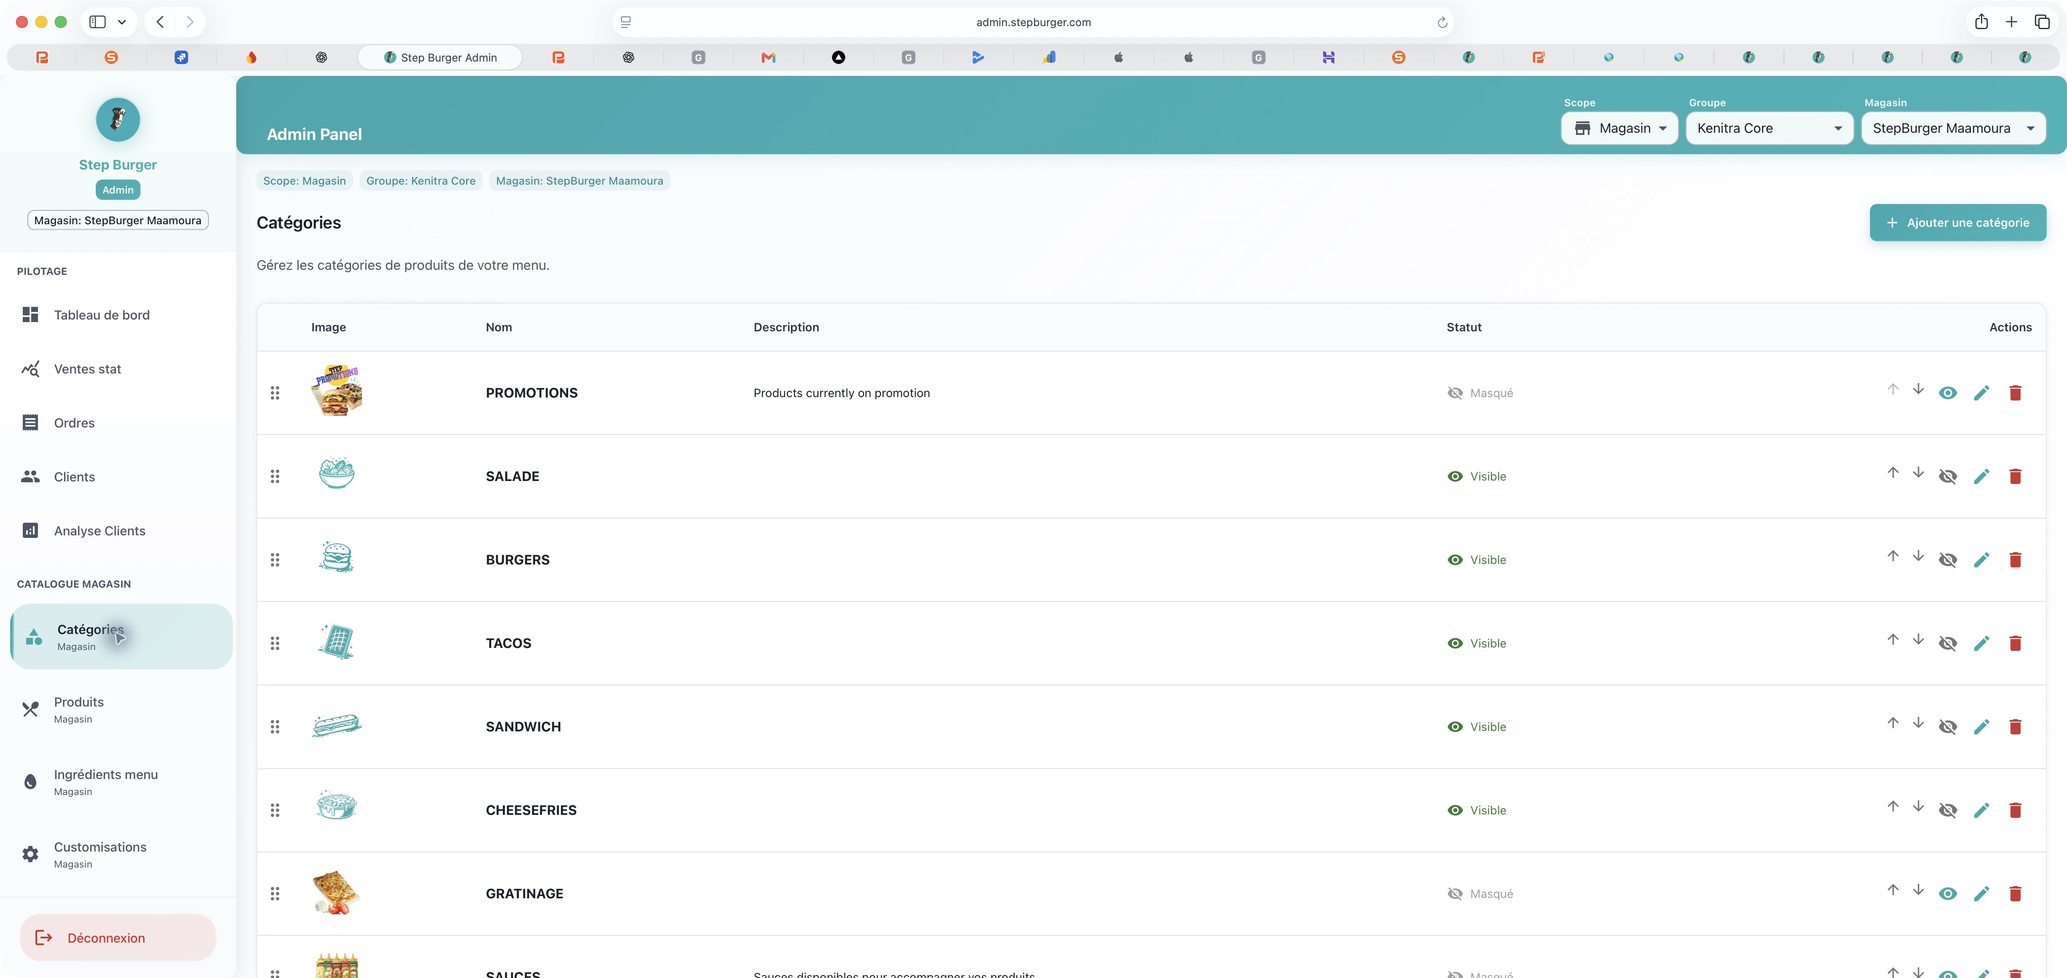This screenshot has height=978, width=2067.
Task: Open the Magasin StepBurger Maamoura dropdown
Action: pyautogui.click(x=1953, y=128)
